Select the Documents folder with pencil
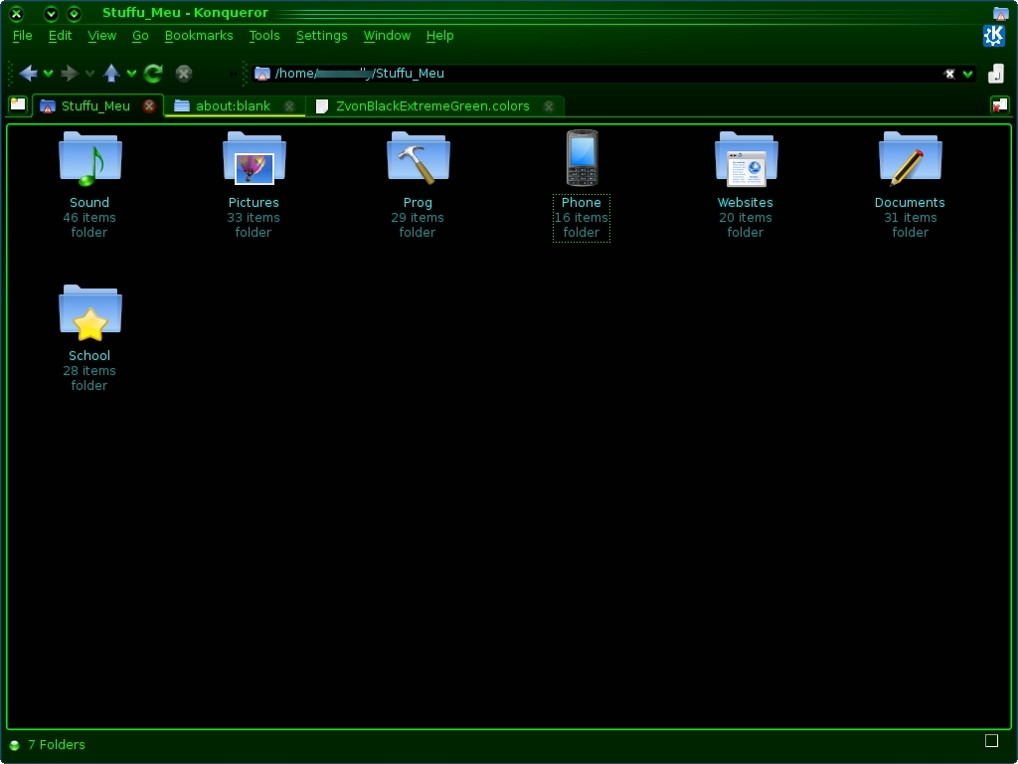Image resolution: width=1018 pixels, height=764 pixels. 911,158
